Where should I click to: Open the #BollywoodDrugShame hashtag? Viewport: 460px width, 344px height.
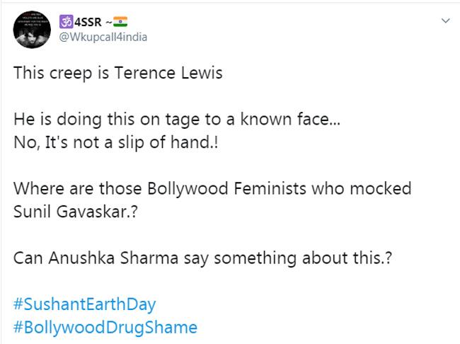tap(105, 328)
